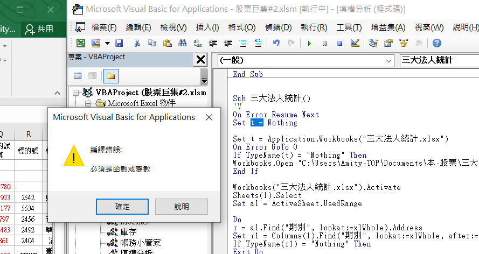
Task: Click the project toolbar overflow arrow
Action: (x=204, y=81)
